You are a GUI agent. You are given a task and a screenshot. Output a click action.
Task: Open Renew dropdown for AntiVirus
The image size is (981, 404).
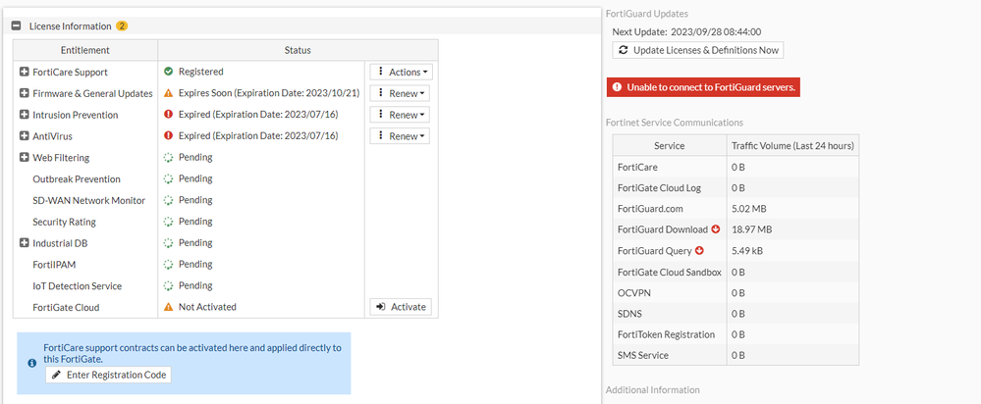tap(401, 136)
